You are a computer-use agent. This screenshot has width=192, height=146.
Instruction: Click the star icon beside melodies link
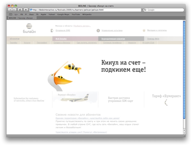(144, 30)
